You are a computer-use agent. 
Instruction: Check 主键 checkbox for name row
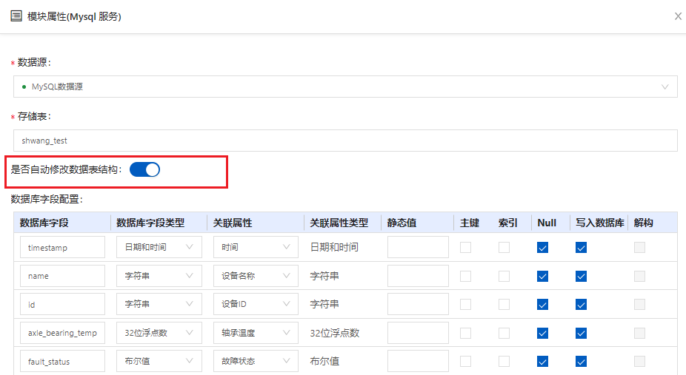(465, 277)
